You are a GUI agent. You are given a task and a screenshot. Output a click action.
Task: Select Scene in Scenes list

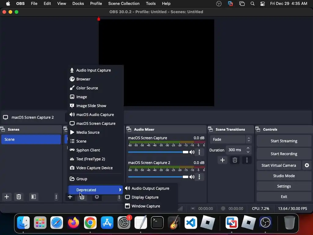coord(31,139)
